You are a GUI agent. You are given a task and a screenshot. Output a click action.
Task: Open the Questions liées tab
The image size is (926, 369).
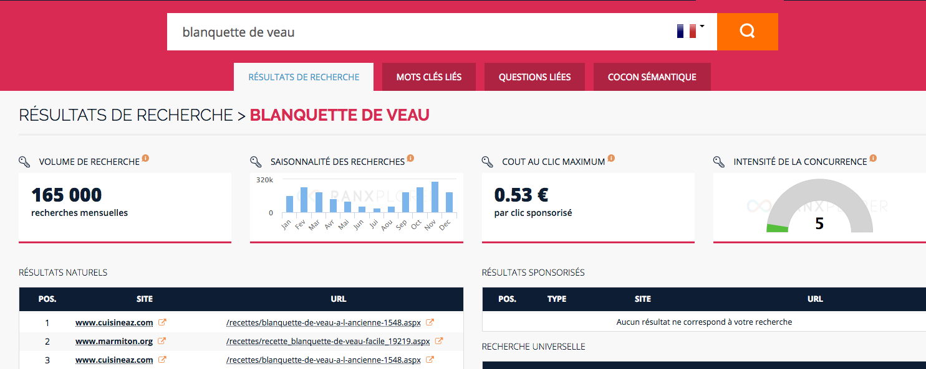(x=534, y=77)
